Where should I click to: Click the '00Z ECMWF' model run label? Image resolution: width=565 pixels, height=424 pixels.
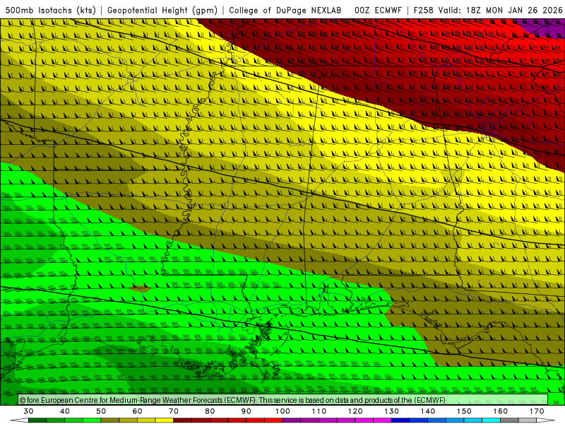[378, 10]
